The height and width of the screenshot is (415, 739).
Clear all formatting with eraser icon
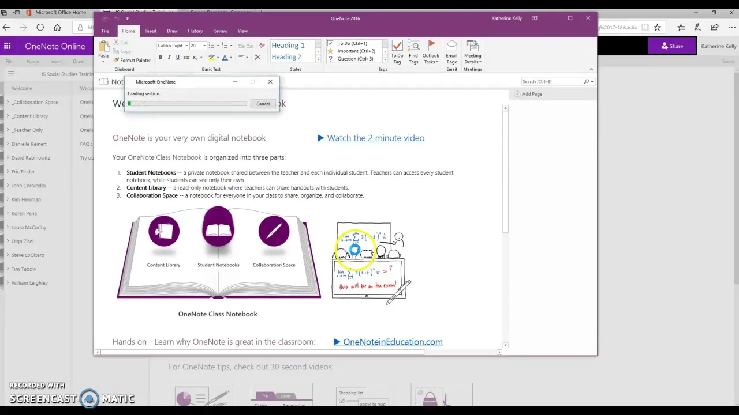(262, 46)
